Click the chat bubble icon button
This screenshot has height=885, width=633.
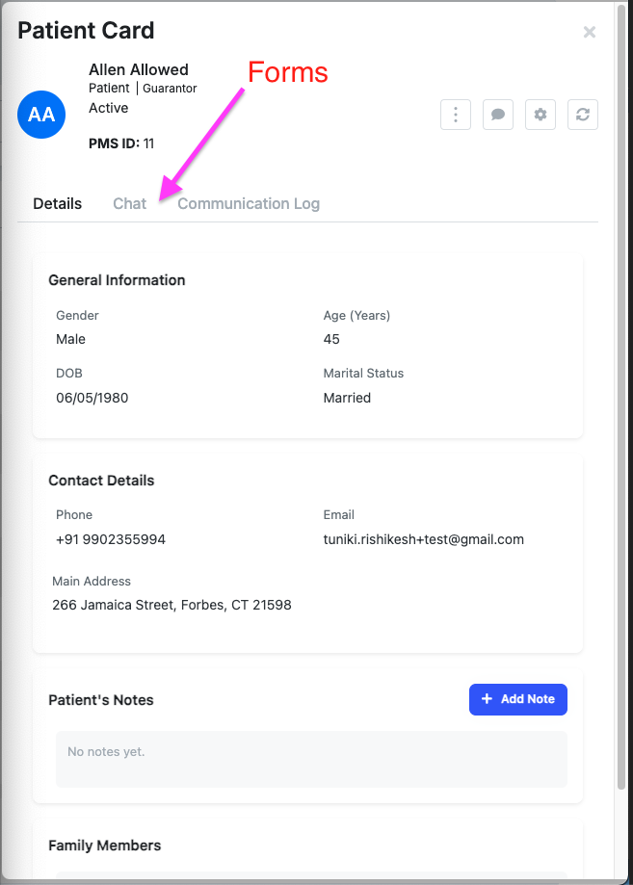[x=498, y=115]
